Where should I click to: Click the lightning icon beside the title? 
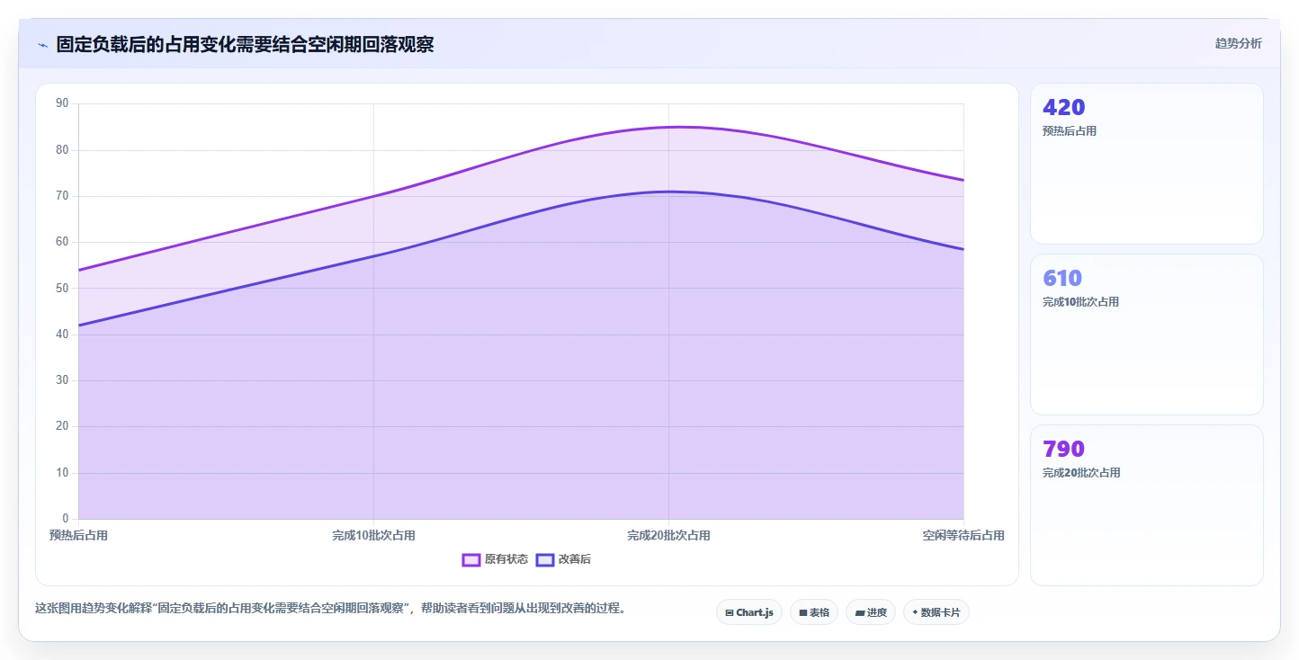42,44
